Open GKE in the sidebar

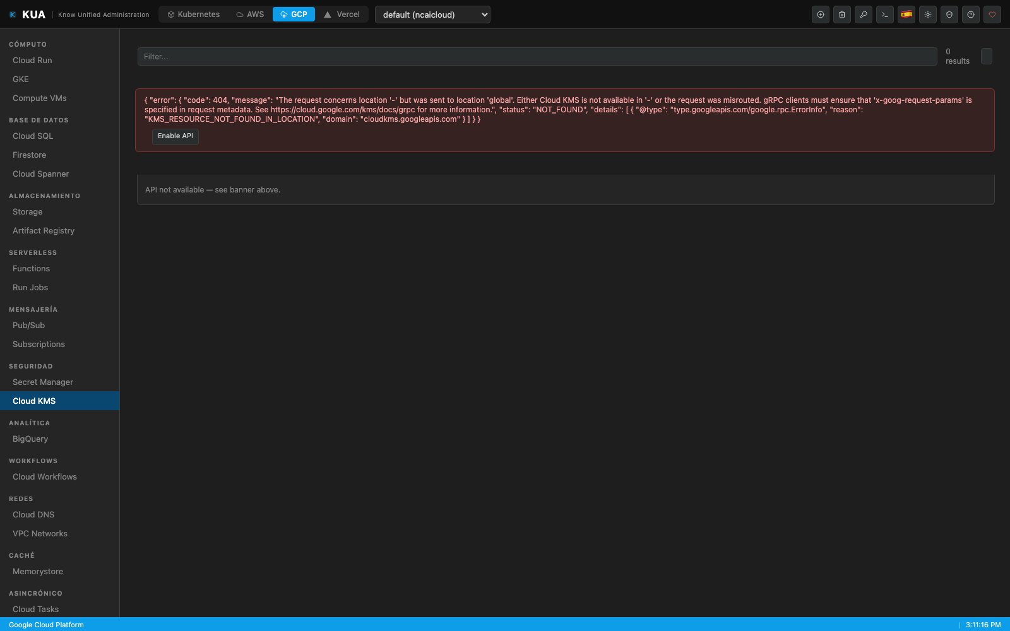60,80
